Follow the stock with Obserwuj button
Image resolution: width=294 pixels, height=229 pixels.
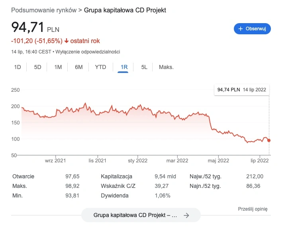pyautogui.click(x=252, y=29)
